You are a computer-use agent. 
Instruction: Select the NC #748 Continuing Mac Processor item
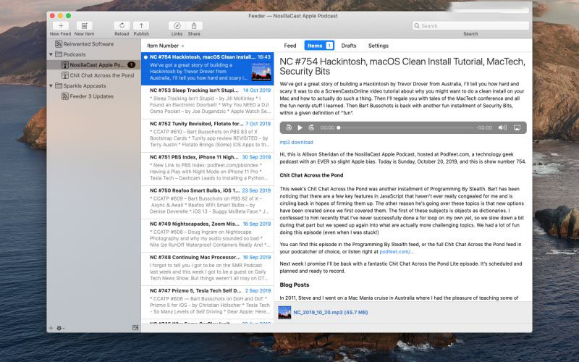(207, 269)
